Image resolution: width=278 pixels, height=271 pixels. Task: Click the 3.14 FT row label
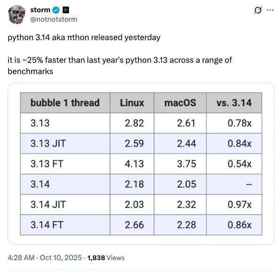pyautogui.click(x=47, y=225)
